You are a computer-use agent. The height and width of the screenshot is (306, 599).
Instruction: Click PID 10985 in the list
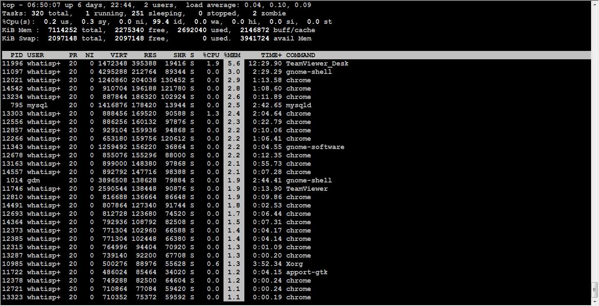[13, 264]
